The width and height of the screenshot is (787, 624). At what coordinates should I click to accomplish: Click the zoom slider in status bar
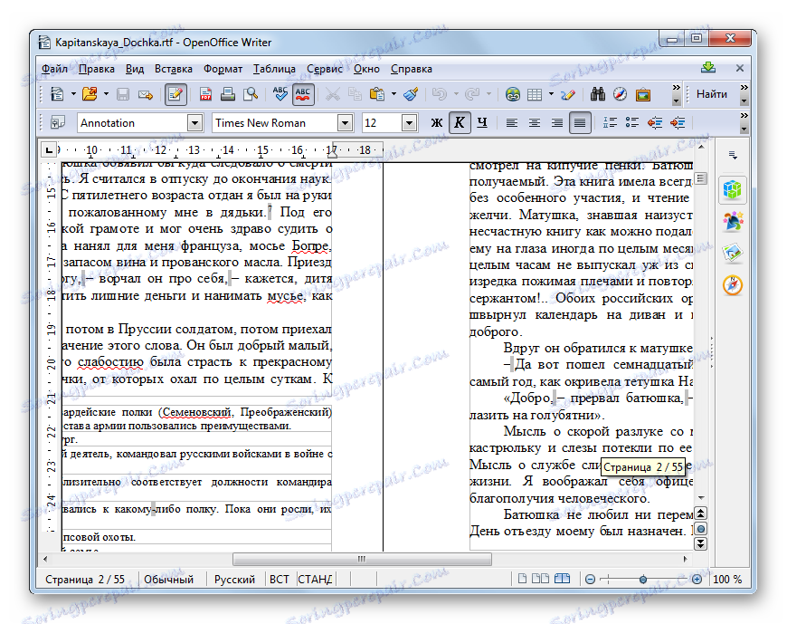(642, 580)
